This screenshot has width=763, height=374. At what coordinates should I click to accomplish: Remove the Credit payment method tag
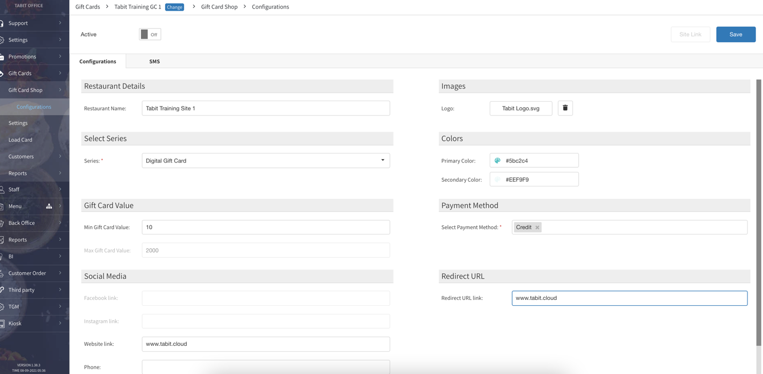(x=537, y=227)
